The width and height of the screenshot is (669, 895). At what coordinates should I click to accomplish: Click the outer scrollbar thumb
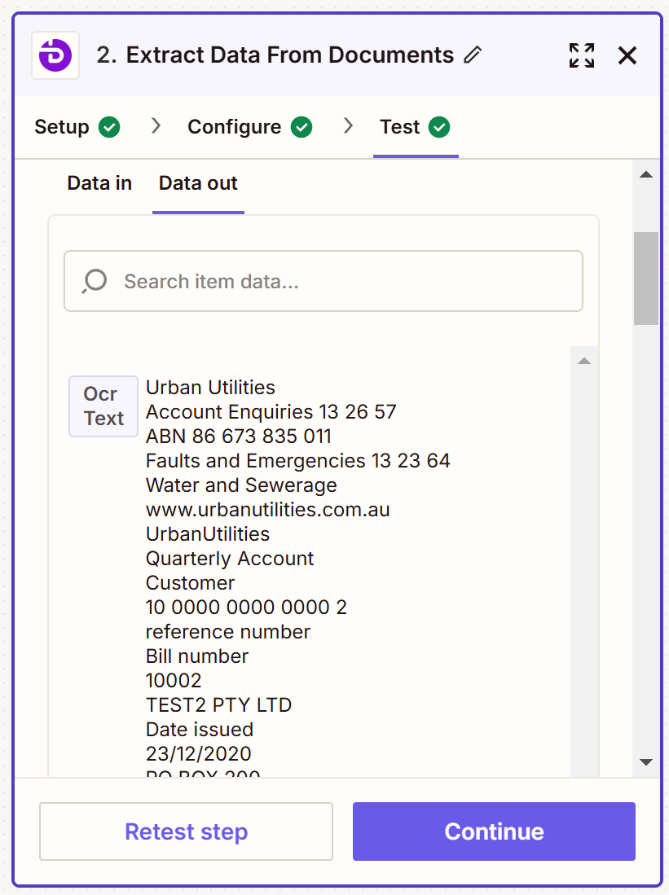646,279
